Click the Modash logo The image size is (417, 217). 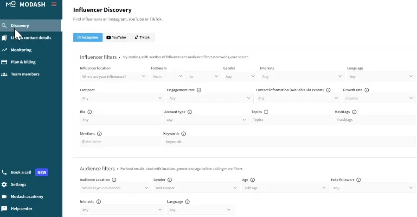click(26, 4)
